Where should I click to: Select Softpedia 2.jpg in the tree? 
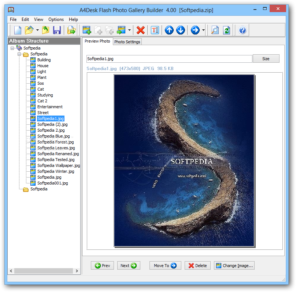point(51,130)
